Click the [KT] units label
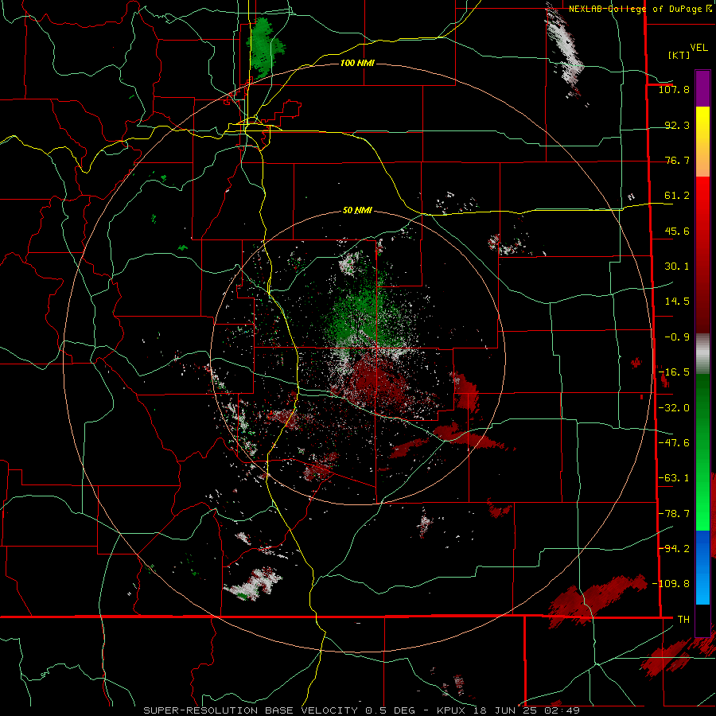 [x=679, y=55]
